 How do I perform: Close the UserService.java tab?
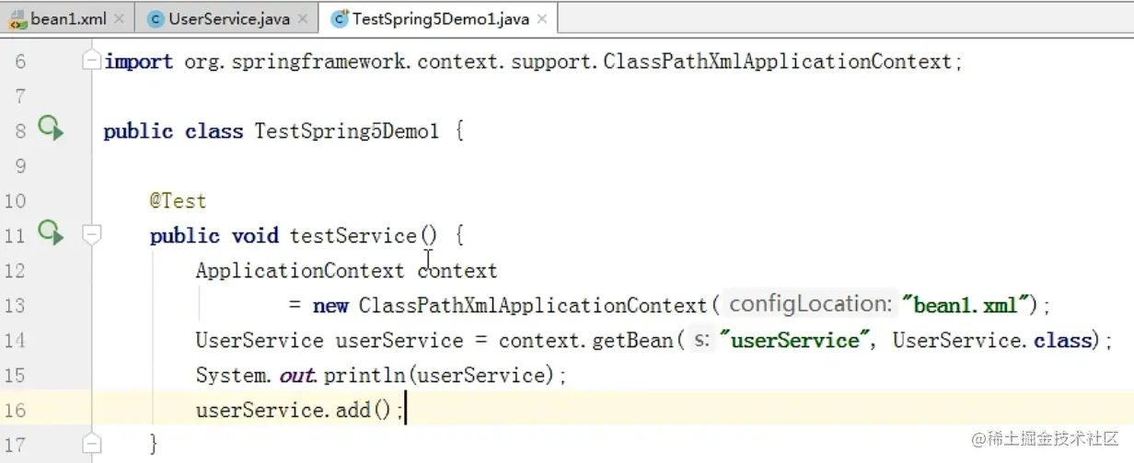(x=303, y=19)
